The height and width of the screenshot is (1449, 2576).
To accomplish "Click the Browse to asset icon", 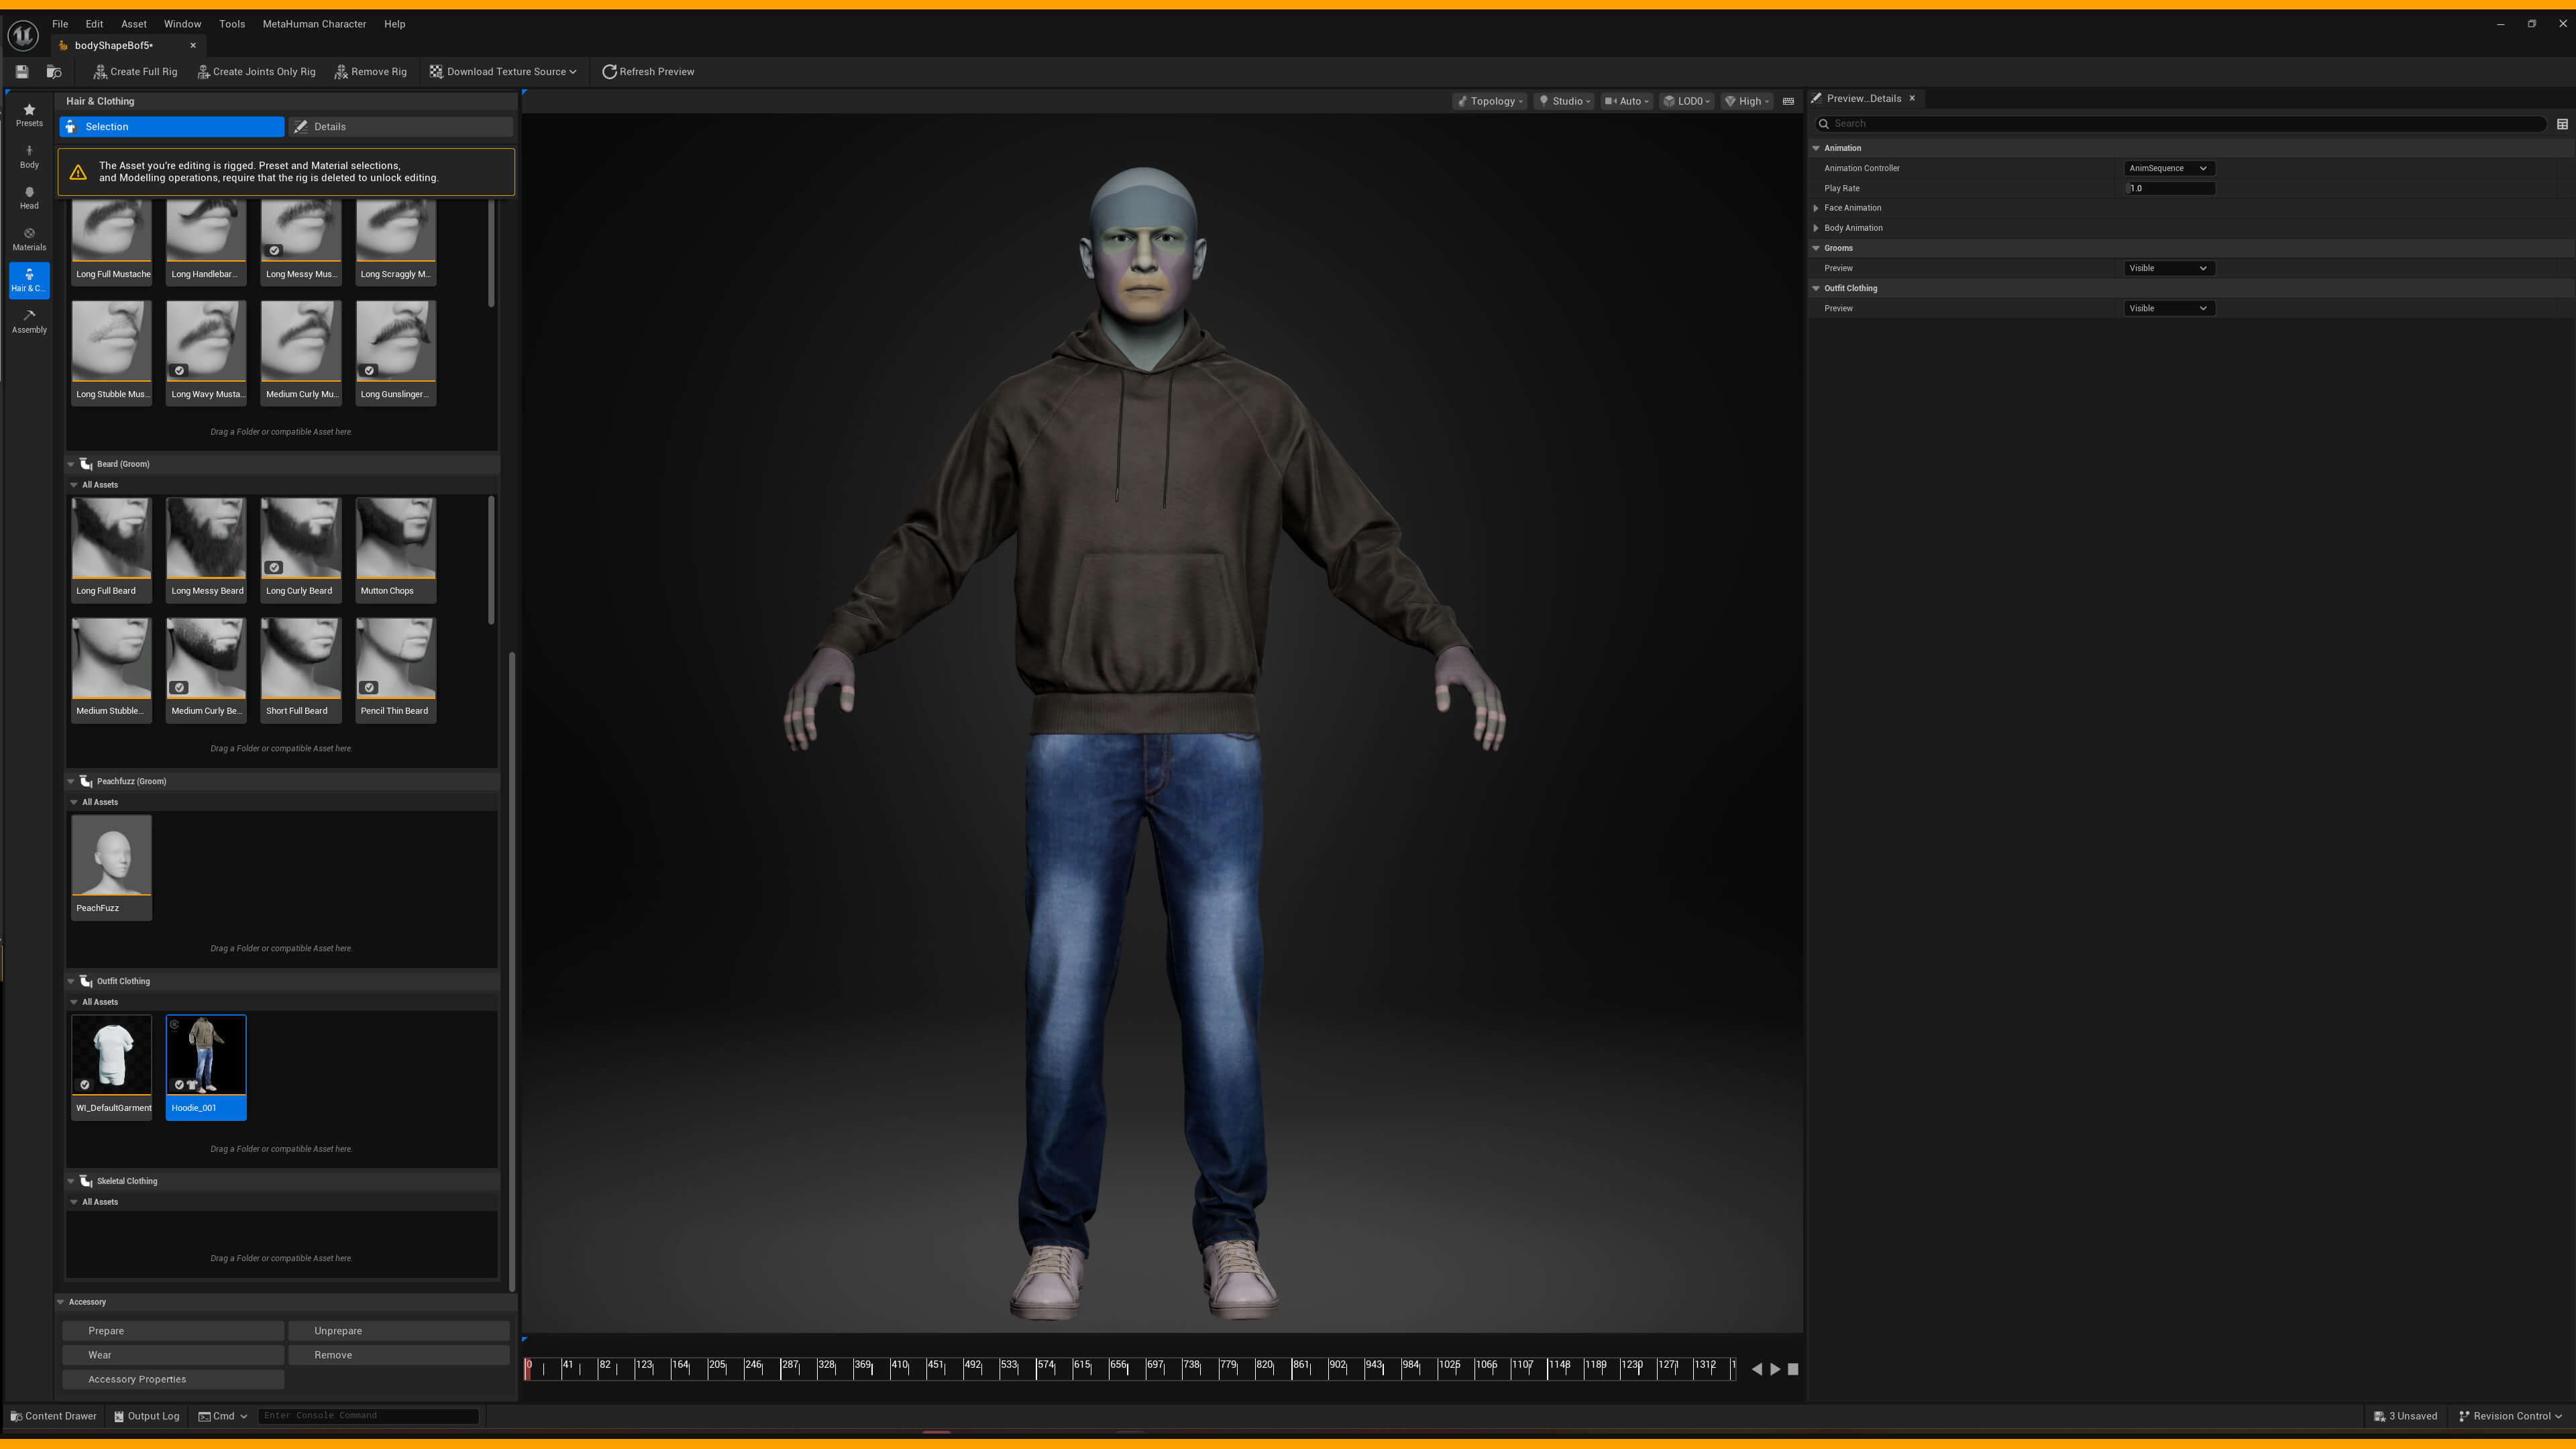I will point(54,72).
